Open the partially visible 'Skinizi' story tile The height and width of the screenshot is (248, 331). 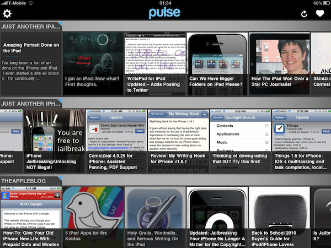(321, 64)
